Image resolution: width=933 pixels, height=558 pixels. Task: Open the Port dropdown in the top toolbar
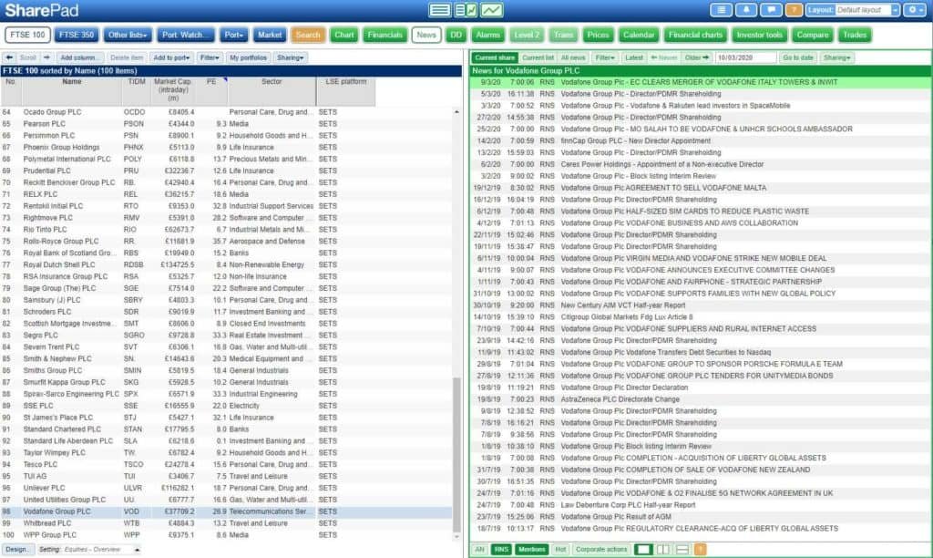click(x=233, y=35)
